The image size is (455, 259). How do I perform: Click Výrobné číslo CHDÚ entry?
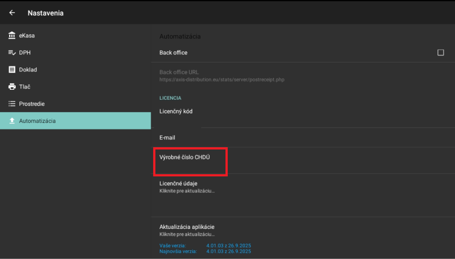(185, 158)
